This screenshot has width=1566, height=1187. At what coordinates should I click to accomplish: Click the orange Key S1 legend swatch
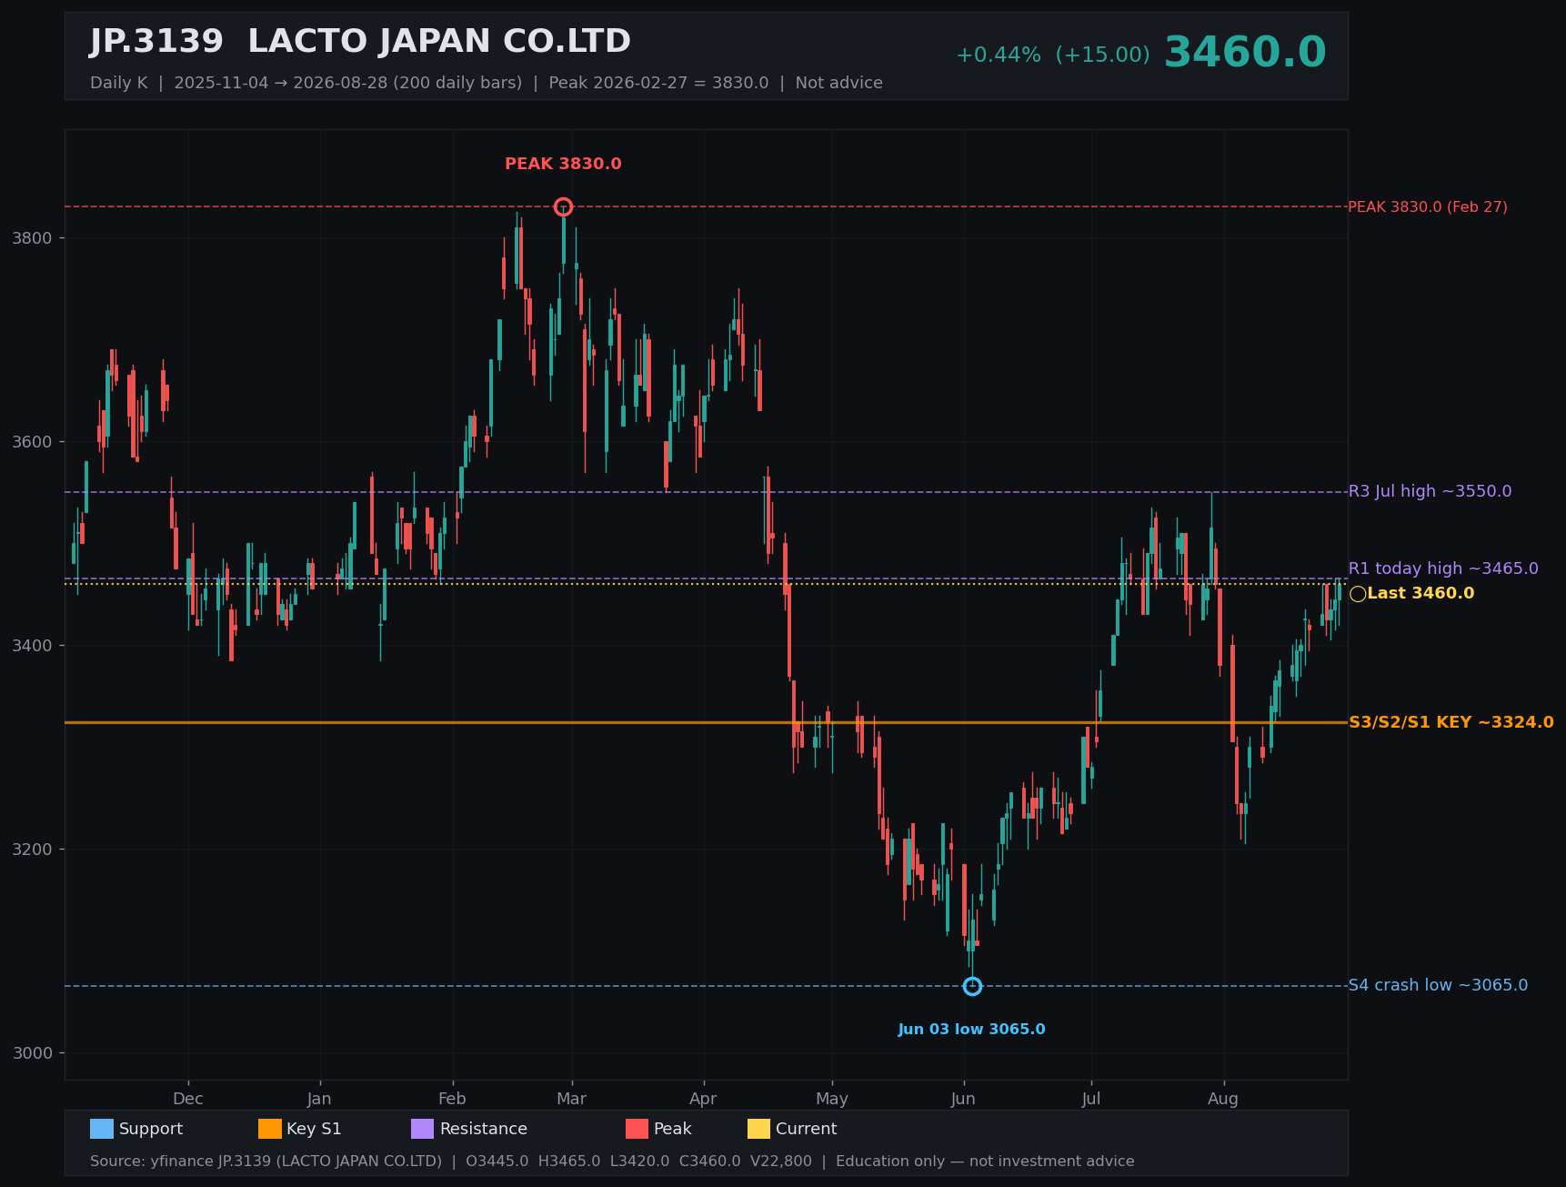(x=270, y=1129)
